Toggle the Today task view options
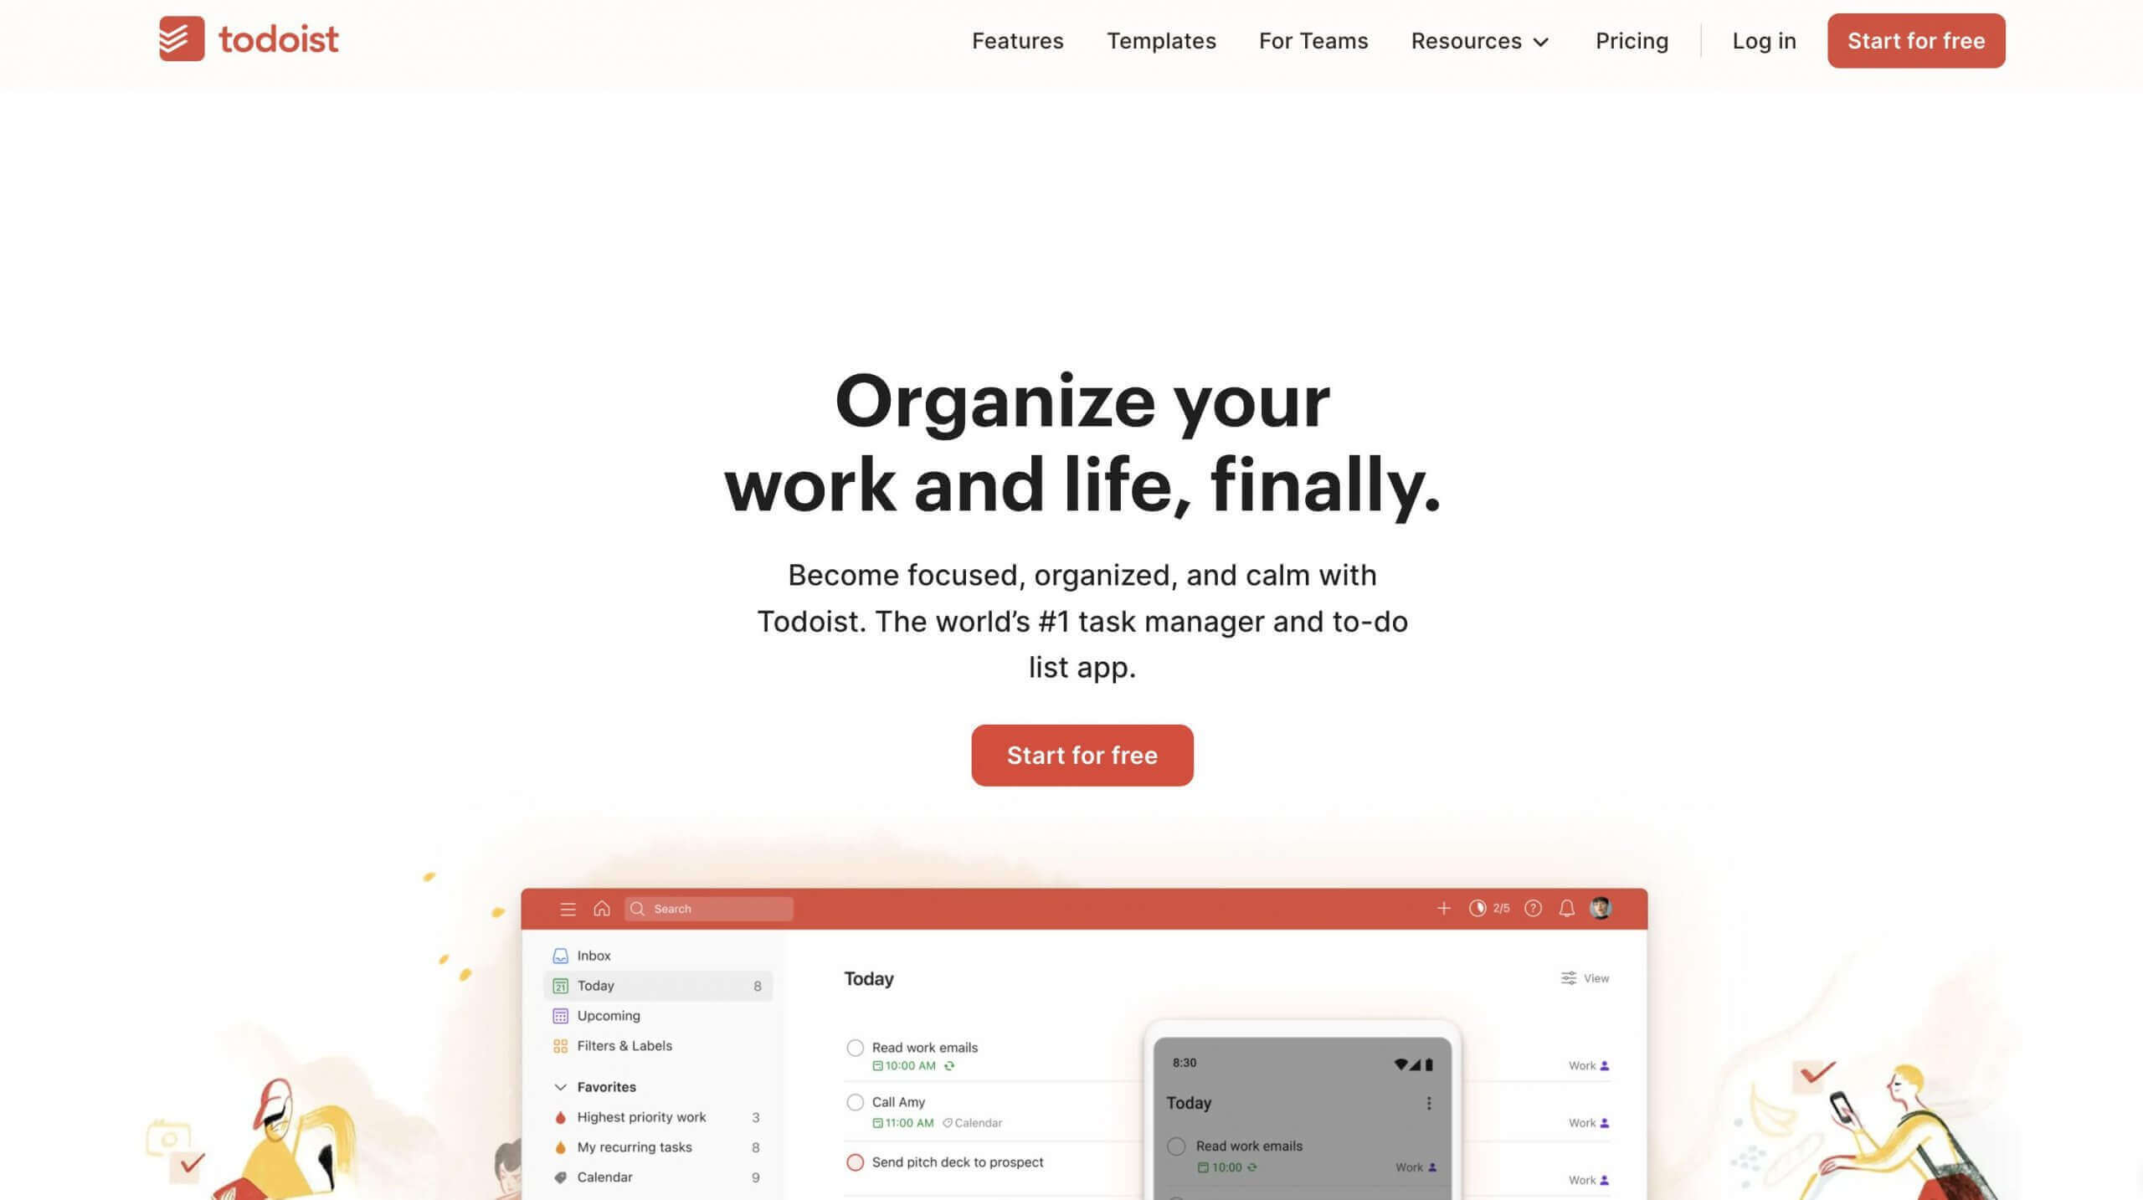Image resolution: width=2143 pixels, height=1200 pixels. (1586, 978)
